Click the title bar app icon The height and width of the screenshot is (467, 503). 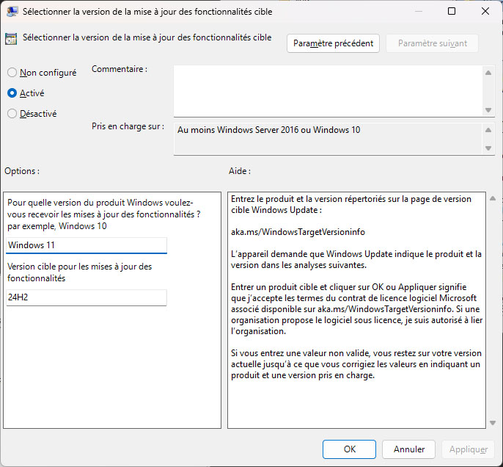pyautogui.click(x=12, y=12)
